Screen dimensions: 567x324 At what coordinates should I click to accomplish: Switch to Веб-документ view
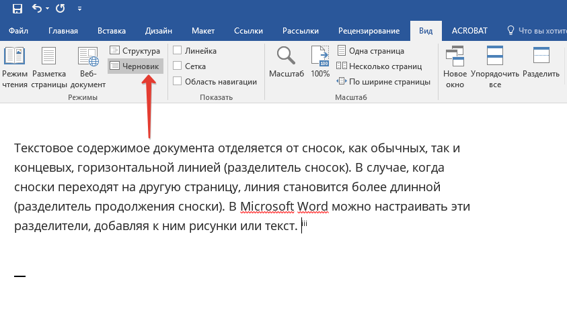(88, 68)
